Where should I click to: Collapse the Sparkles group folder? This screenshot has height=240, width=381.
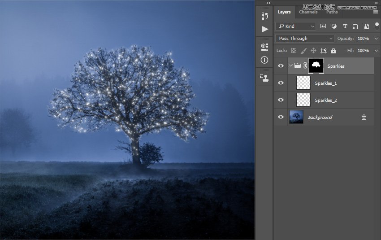tap(291, 66)
